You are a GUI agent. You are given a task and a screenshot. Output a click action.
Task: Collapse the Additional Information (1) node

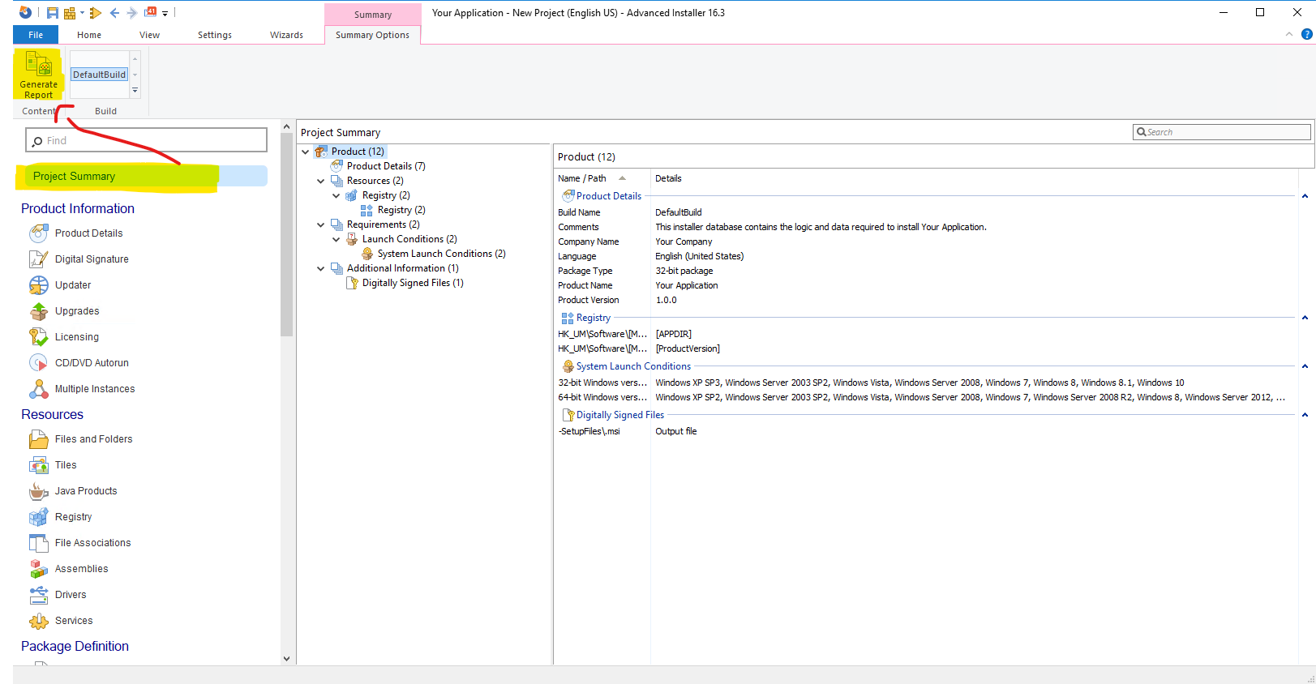pos(321,268)
